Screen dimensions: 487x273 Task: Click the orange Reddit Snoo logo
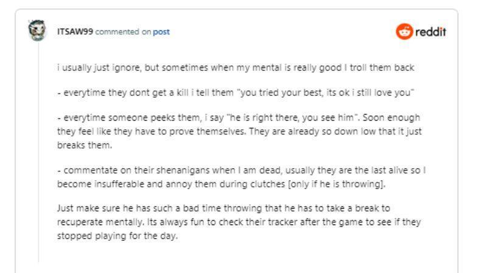[404, 32]
